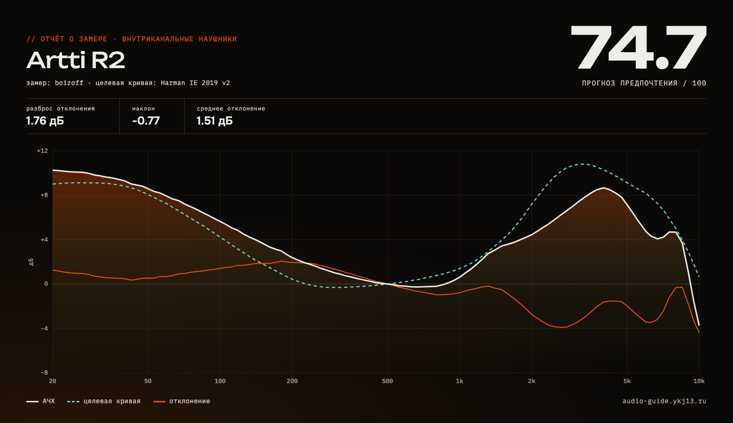Click the разброс отклонения label
The height and width of the screenshot is (423, 733).
61,109
